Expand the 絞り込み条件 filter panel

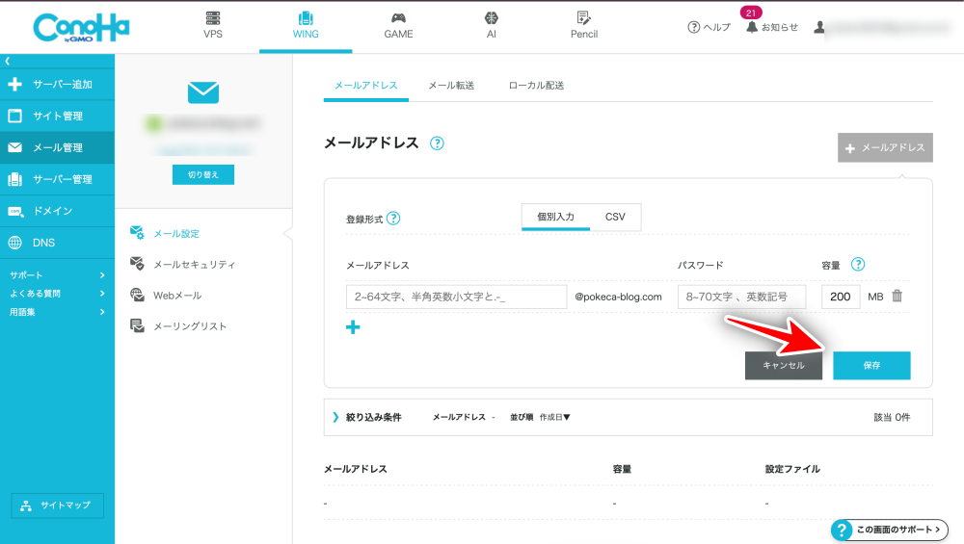click(366, 417)
